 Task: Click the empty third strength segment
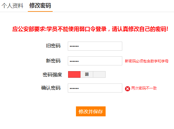pos(99,74)
